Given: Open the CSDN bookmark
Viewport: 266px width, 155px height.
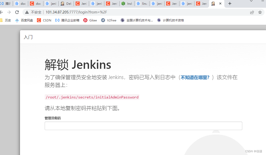Looking at the screenshot, I should pyautogui.click(x=44, y=20).
